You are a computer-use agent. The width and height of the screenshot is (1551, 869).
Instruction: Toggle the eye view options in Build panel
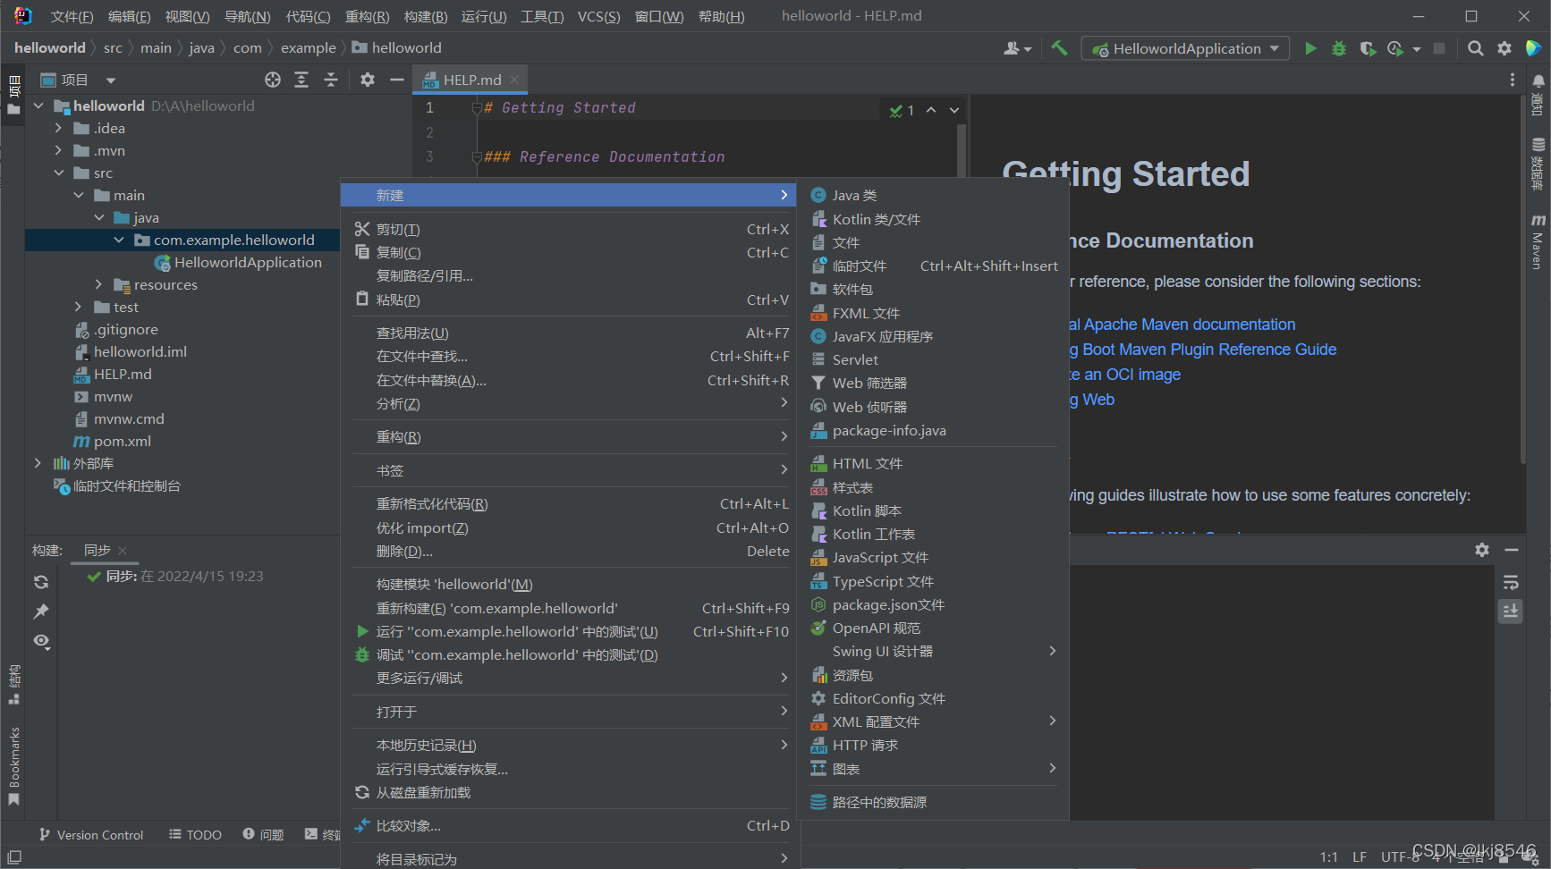(40, 641)
